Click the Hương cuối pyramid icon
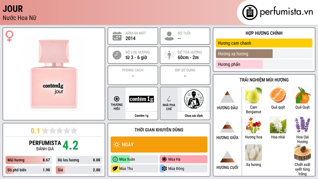 (227, 157)
